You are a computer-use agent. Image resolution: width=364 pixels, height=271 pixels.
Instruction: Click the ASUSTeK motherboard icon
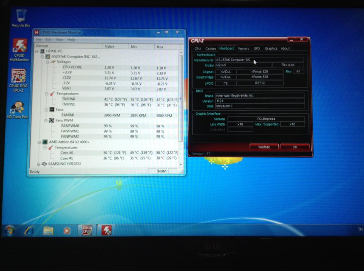(48, 56)
